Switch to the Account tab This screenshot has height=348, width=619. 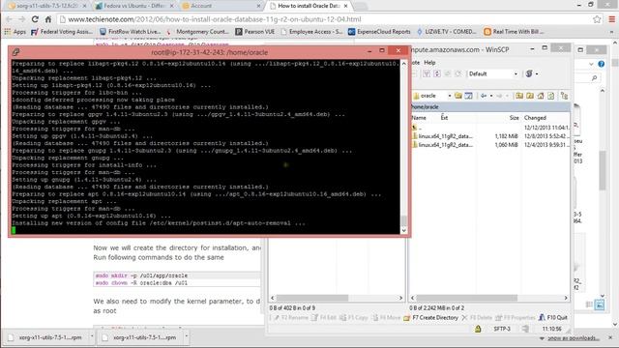[221, 6]
